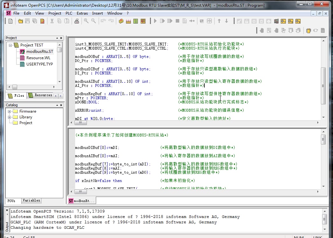Click the yellow chip icon in second toolbar row
Image resolution: width=333 pixels, height=238 pixels.
coord(308,31)
